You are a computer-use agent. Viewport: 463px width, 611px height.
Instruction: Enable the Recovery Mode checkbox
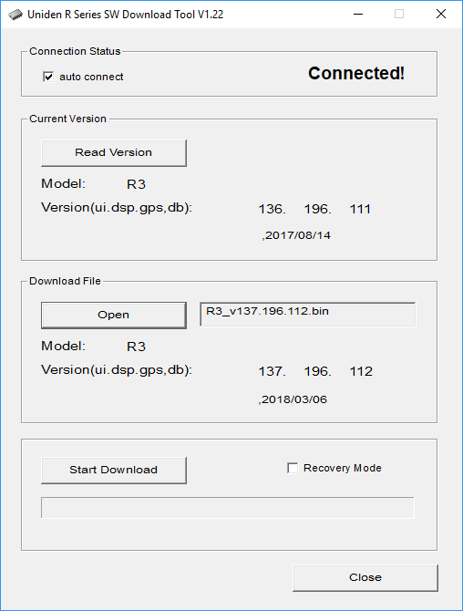click(x=293, y=468)
